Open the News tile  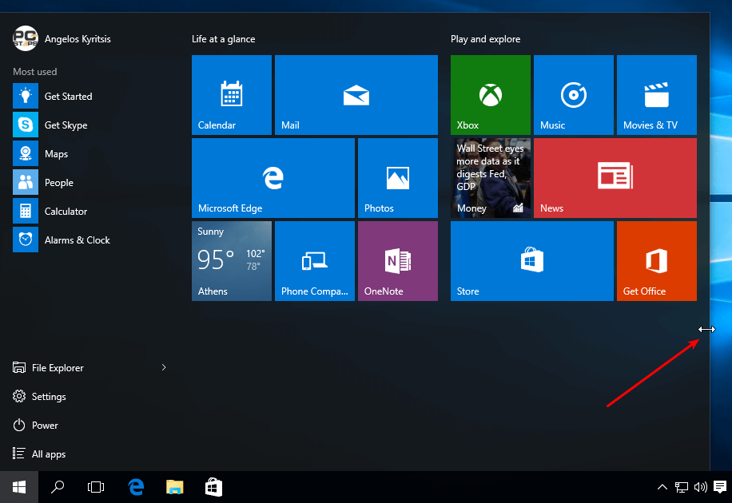point(615,177)
